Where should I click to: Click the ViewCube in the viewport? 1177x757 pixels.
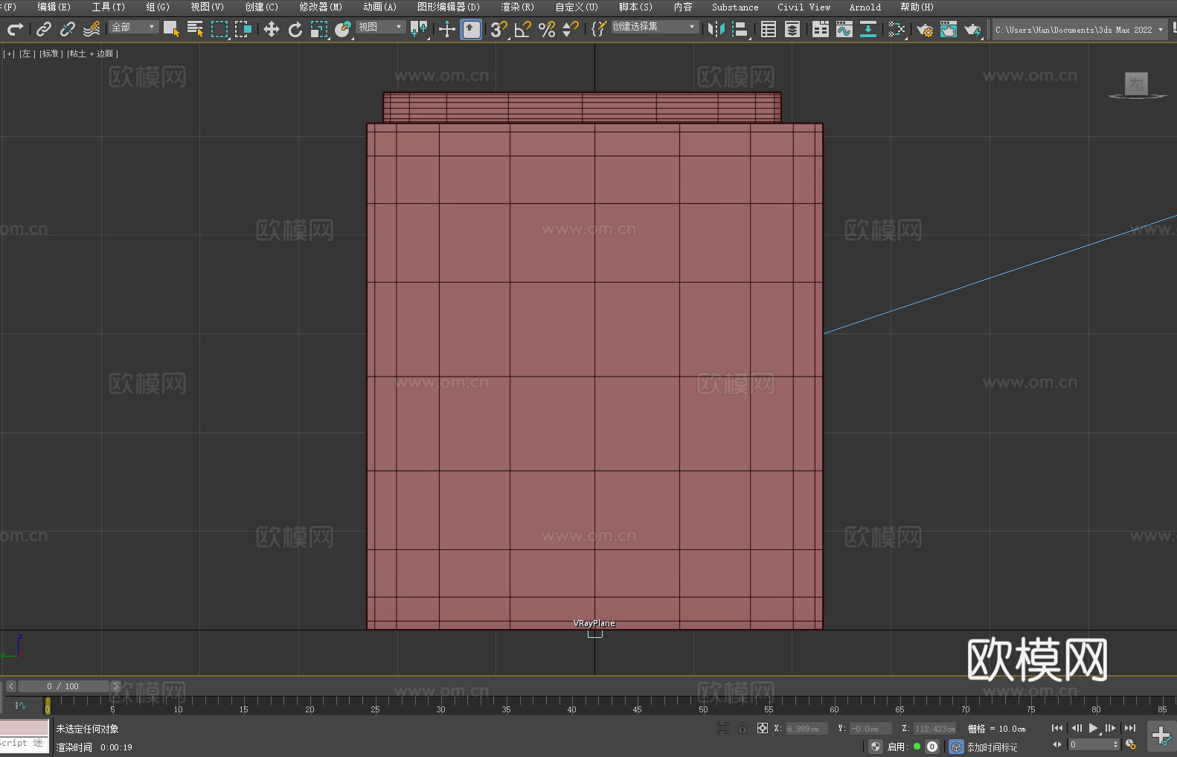click(x=1137, y=85)
